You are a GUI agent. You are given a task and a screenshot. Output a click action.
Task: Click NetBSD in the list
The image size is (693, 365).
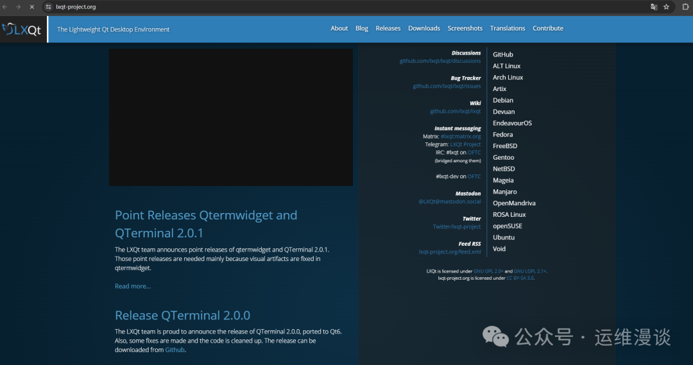[x=504, y=169]
